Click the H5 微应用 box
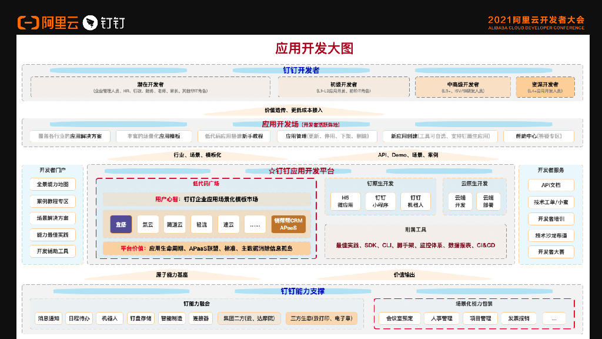The height and width of the screenshot is (339, 602). [x=346, y=201]
